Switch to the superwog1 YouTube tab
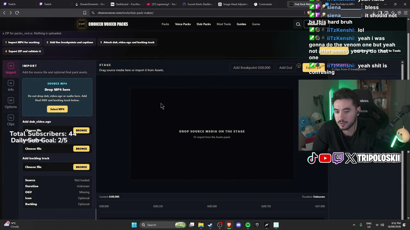The width and height of the screenshot is (410, 230). [x=162, y=4]
